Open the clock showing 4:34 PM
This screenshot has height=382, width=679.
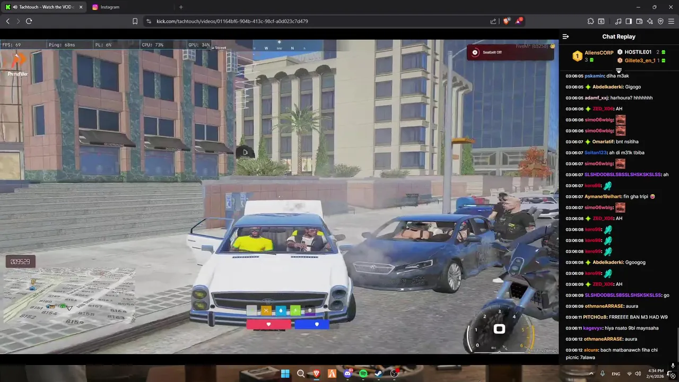656,374
